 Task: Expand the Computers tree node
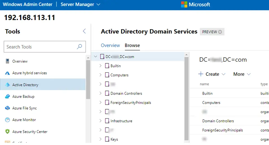pyautogui.click(x=101, y=75)
